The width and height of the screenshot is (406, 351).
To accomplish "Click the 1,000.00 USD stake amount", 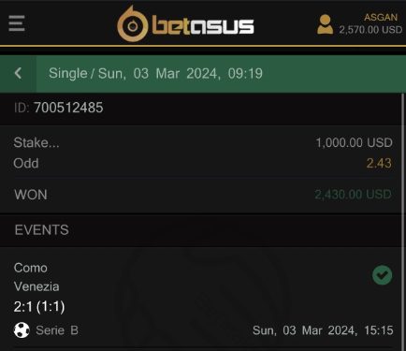I will click(x=354, y=143).
